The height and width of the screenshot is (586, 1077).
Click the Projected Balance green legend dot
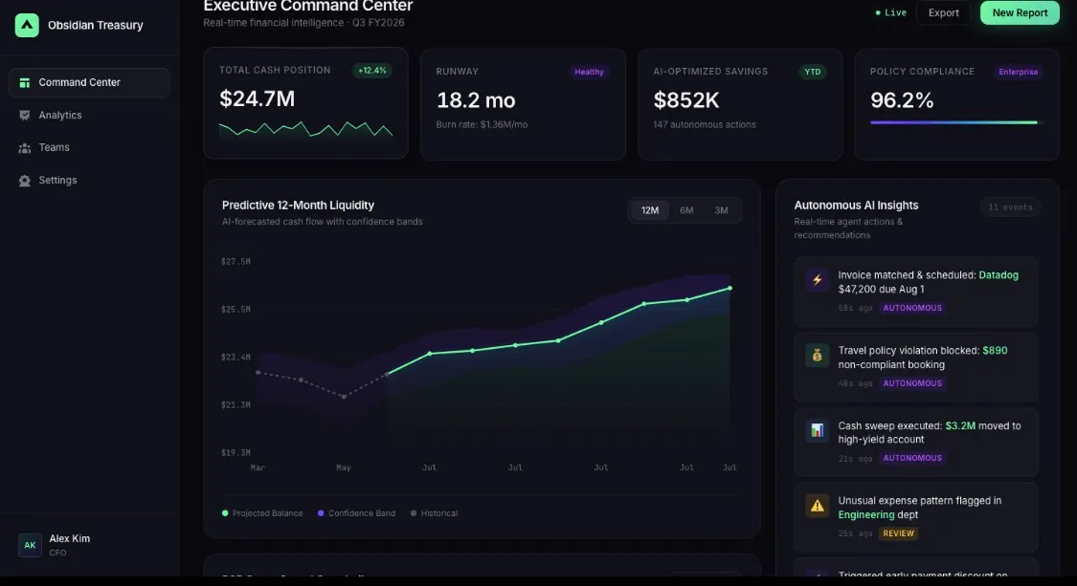click(x=225, y=513)
